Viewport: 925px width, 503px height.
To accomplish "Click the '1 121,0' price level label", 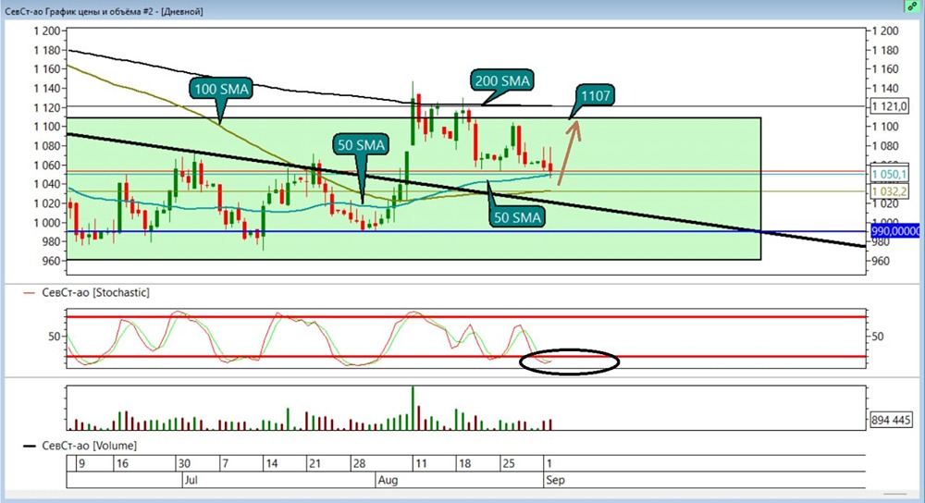I will point(890,106).
